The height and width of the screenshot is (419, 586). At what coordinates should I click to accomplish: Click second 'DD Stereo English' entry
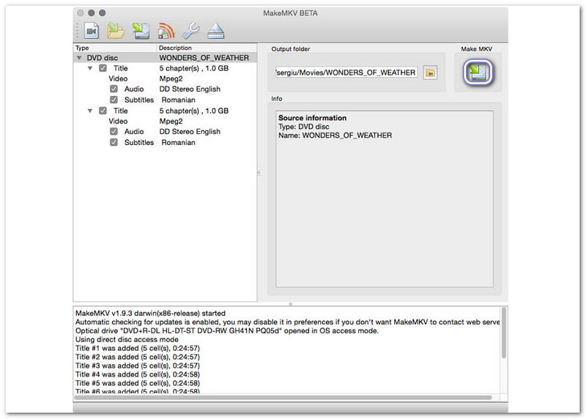190,132
